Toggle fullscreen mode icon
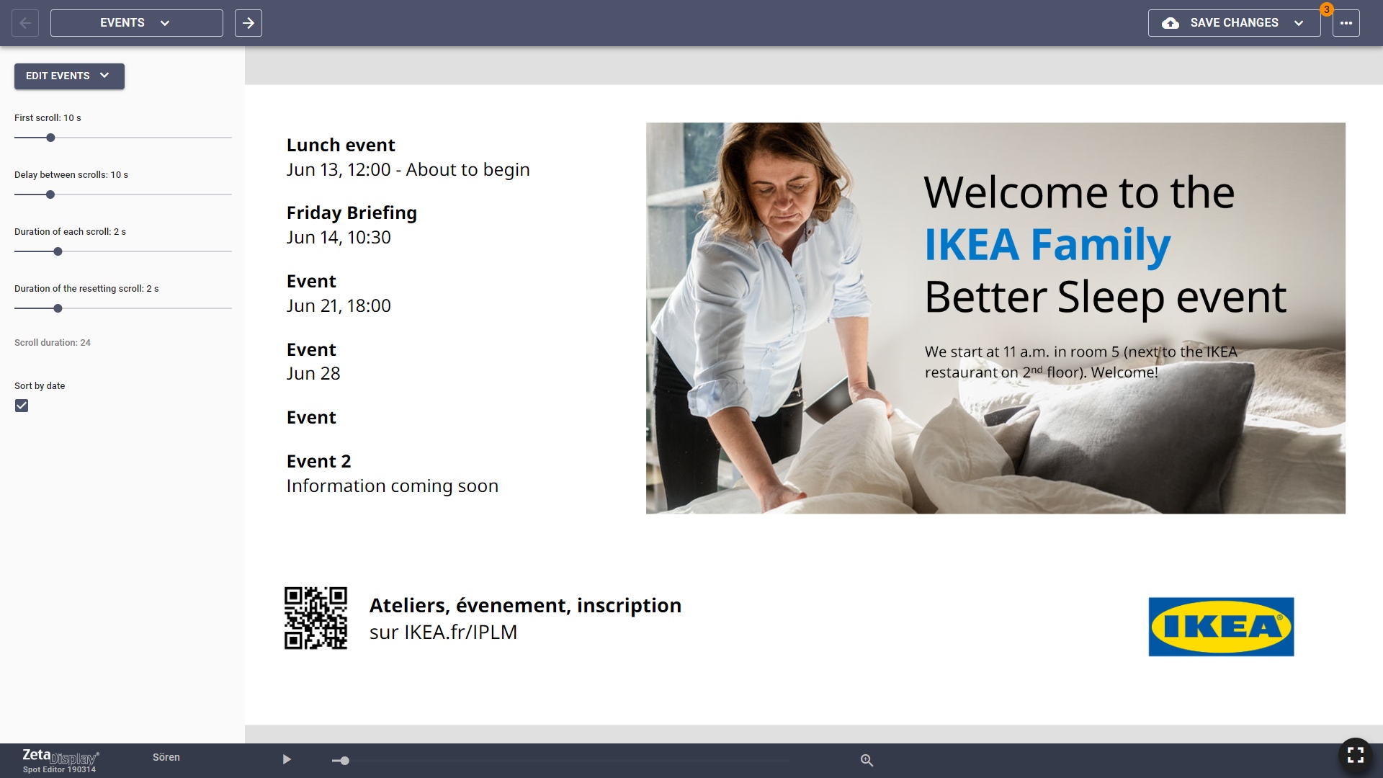Viewport: 1383px width, 778px height. point(1355,755)
